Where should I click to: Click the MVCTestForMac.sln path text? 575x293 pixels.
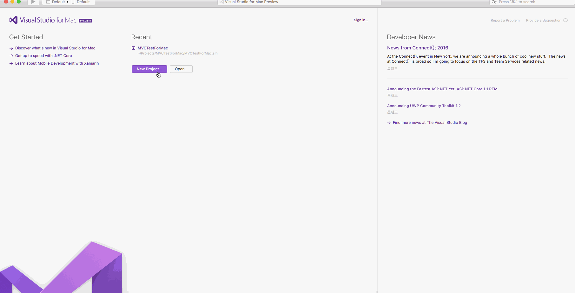178,53
